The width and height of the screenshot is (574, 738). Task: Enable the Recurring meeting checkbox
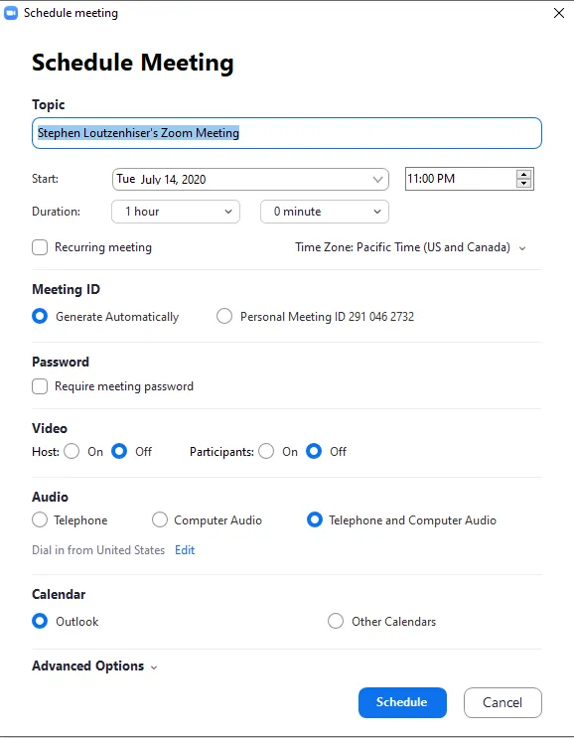point(40,247)
